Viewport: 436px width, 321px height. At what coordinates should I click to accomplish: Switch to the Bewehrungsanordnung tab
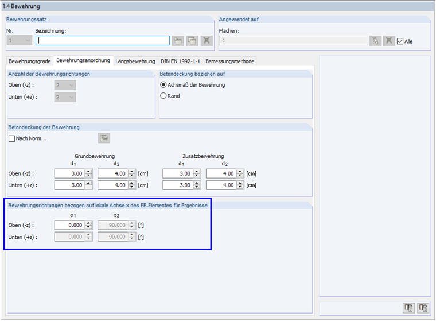[x=83, y=60]
